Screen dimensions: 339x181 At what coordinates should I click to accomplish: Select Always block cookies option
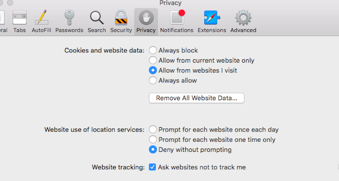point(153,50)
